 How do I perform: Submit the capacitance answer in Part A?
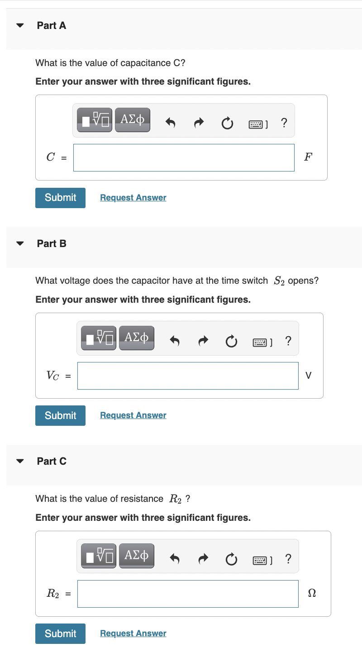[60, 198]
